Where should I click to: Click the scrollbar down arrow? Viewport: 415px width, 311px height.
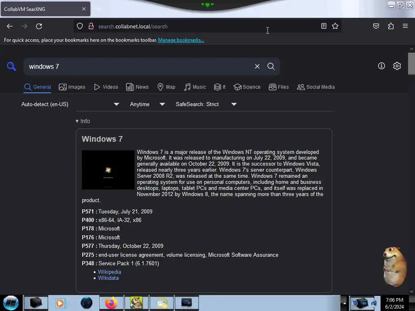(x=411, y=292)
